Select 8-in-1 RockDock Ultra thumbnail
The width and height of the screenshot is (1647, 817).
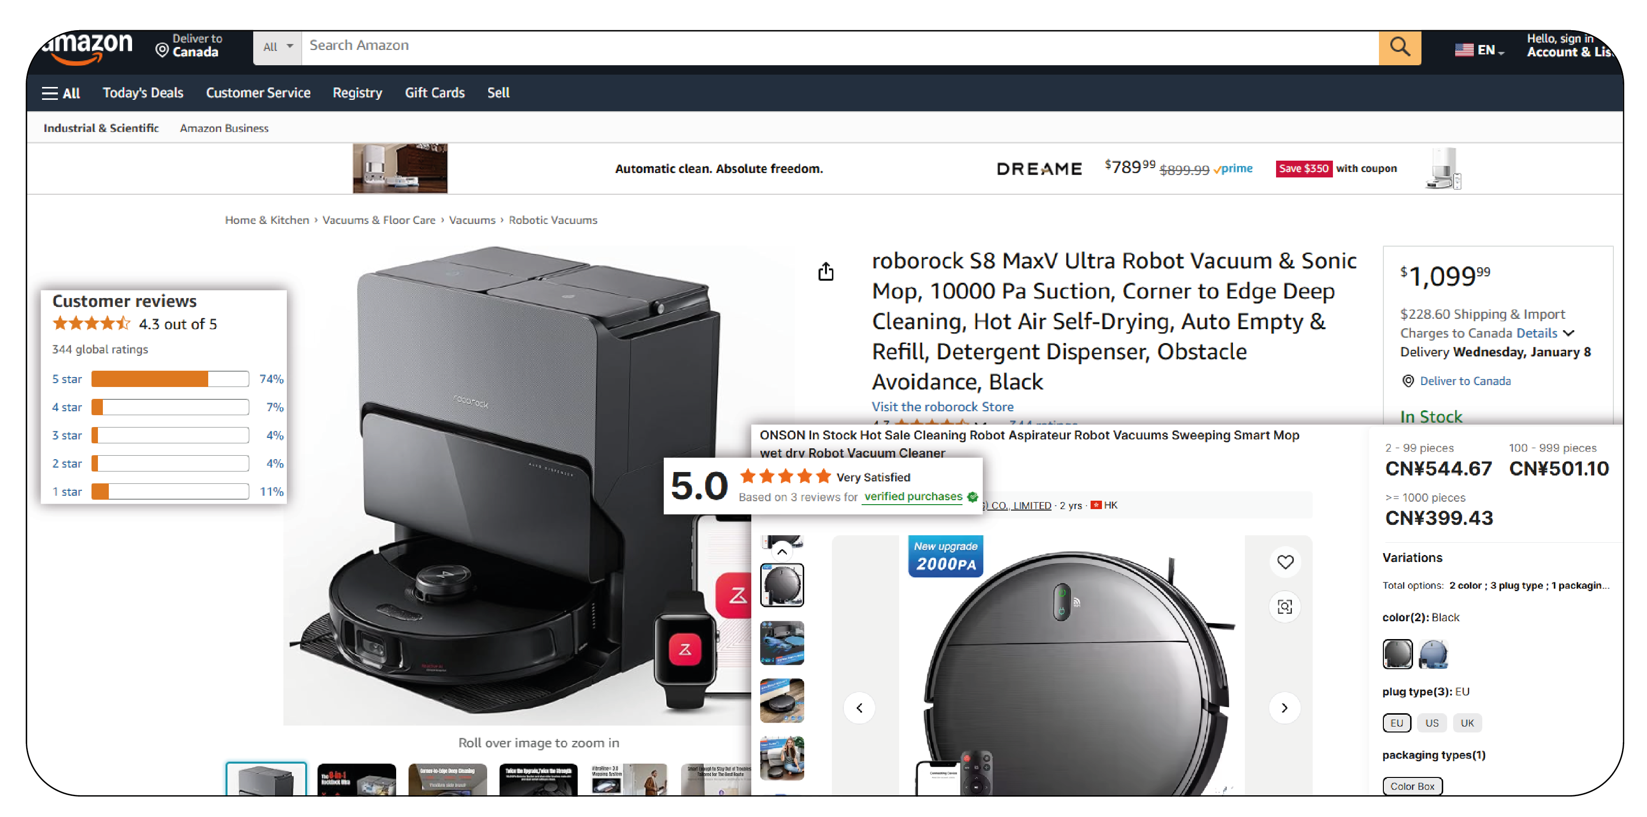tap(357, 779)
